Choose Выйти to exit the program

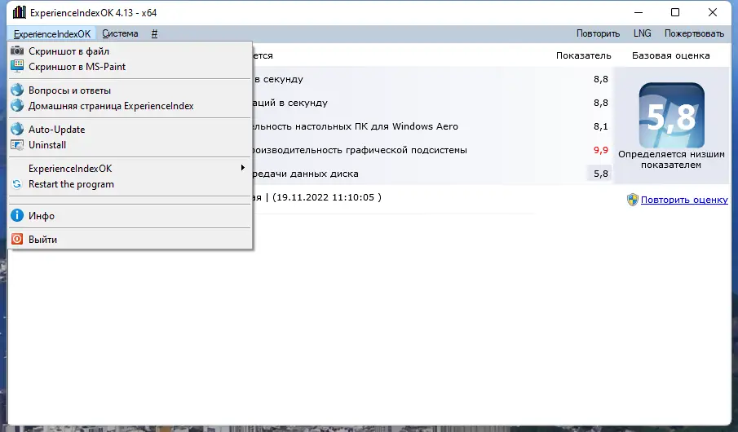coord(130,239)
